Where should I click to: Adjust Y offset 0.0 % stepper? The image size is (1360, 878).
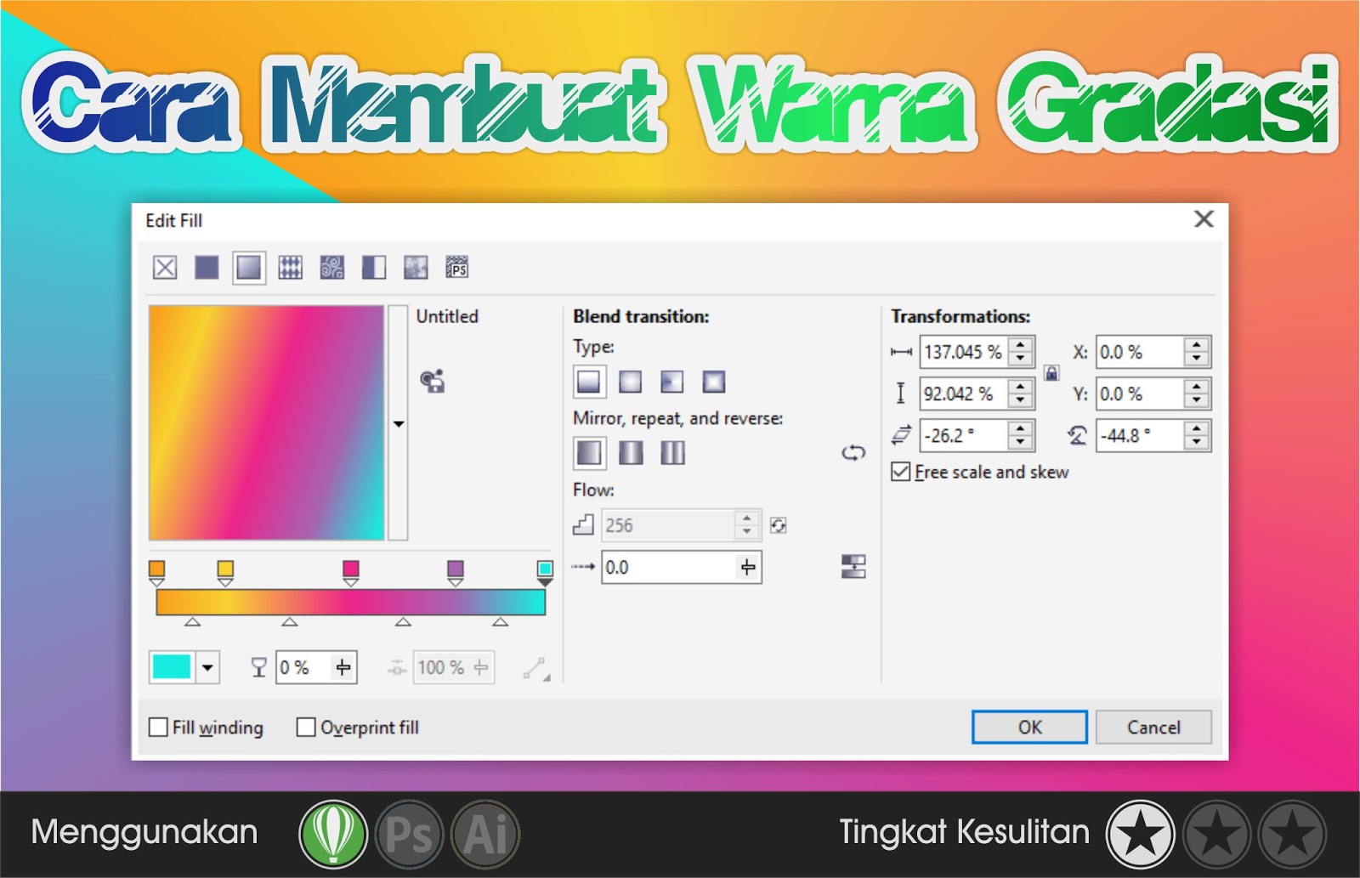[x=1197, y=394]
